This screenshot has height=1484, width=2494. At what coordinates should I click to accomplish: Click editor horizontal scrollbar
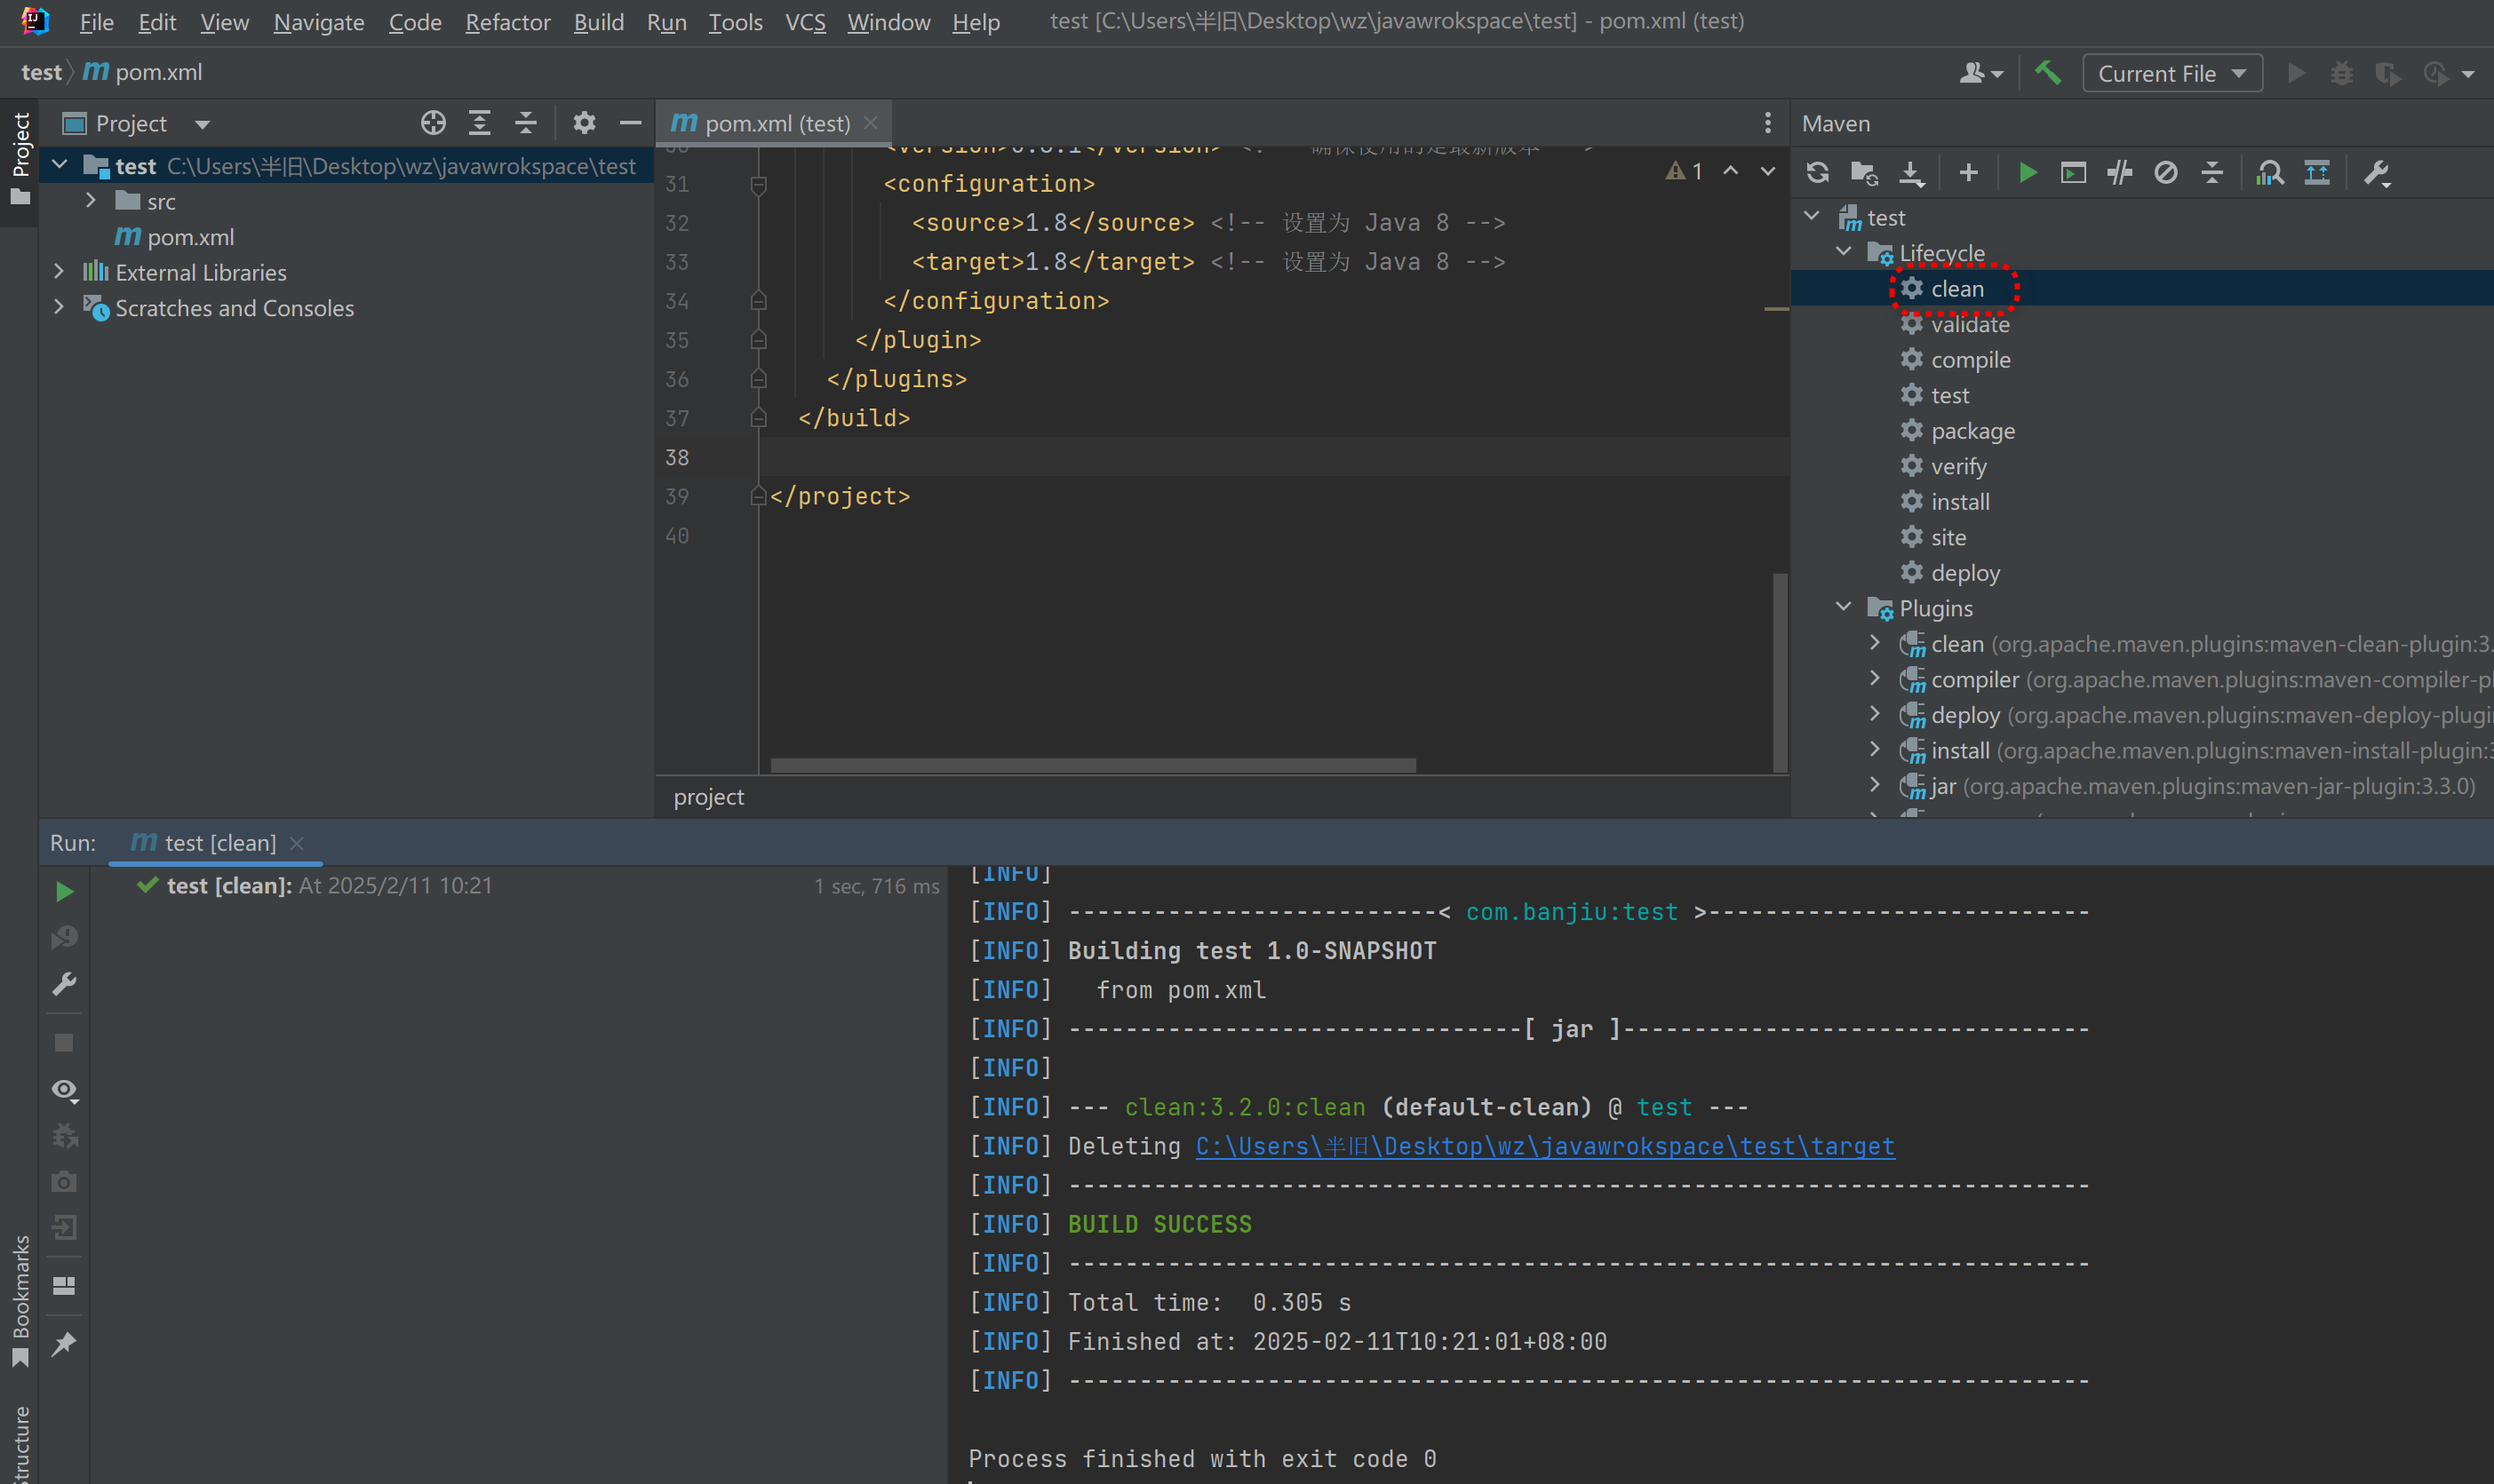tap(1093, 765)
